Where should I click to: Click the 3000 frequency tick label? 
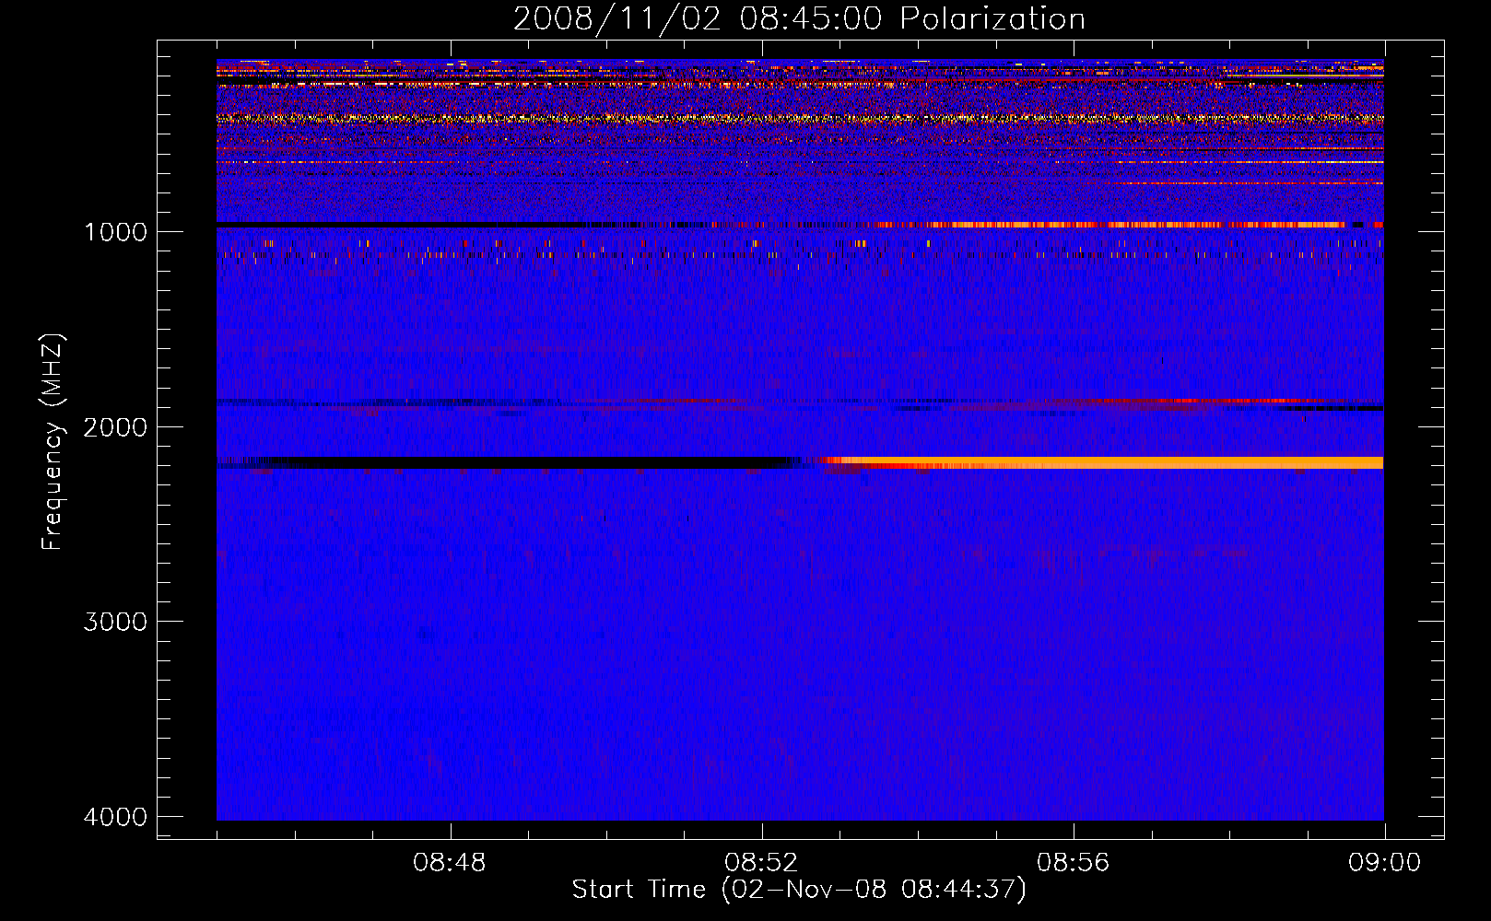click(x=115, y=622)
